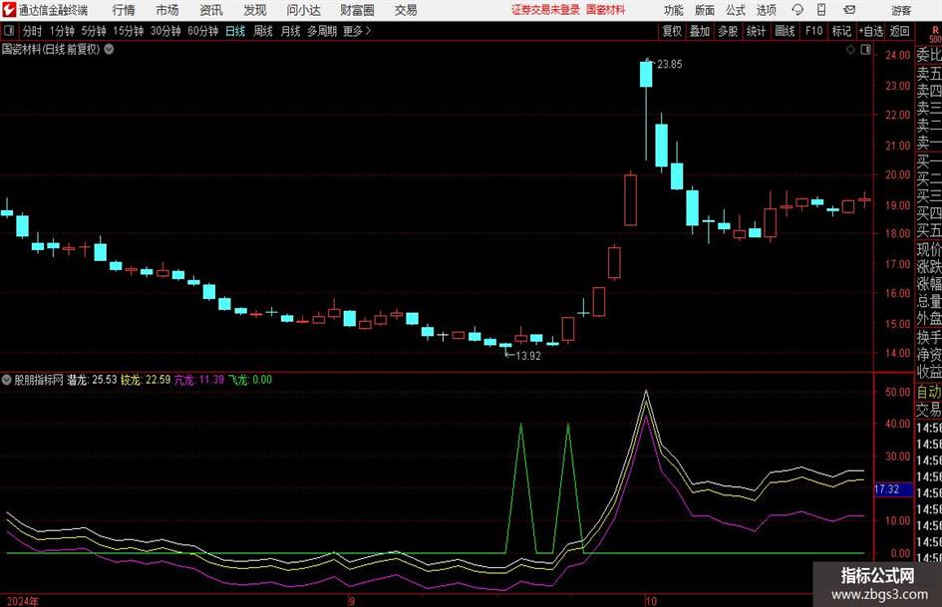
Task: Open the 问小达 menu
Action: (303, 10)
